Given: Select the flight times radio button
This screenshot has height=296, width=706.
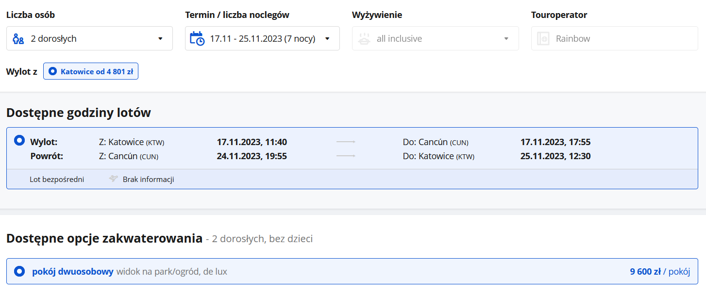Looking at the screenshot, I should tap(19, 141).
